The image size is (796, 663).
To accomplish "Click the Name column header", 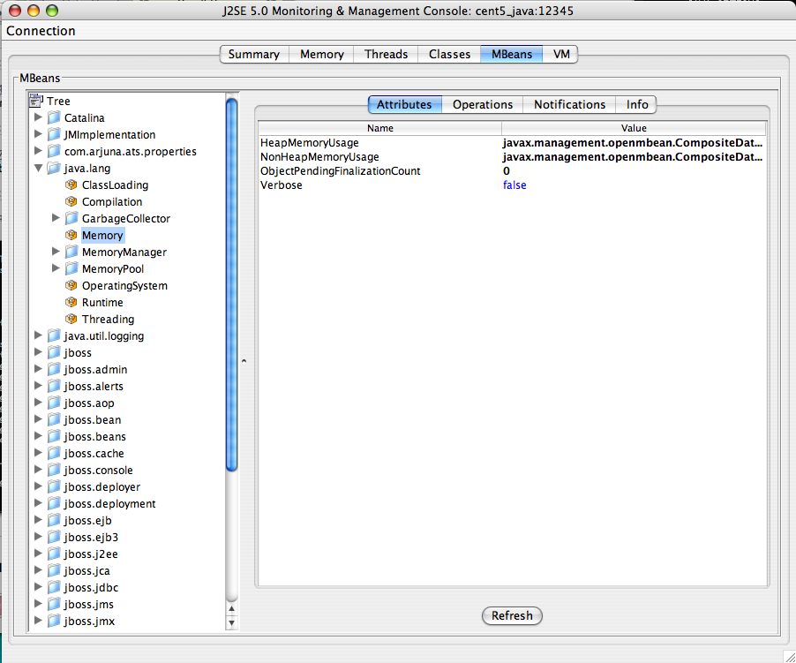I will tap(379, 128).
